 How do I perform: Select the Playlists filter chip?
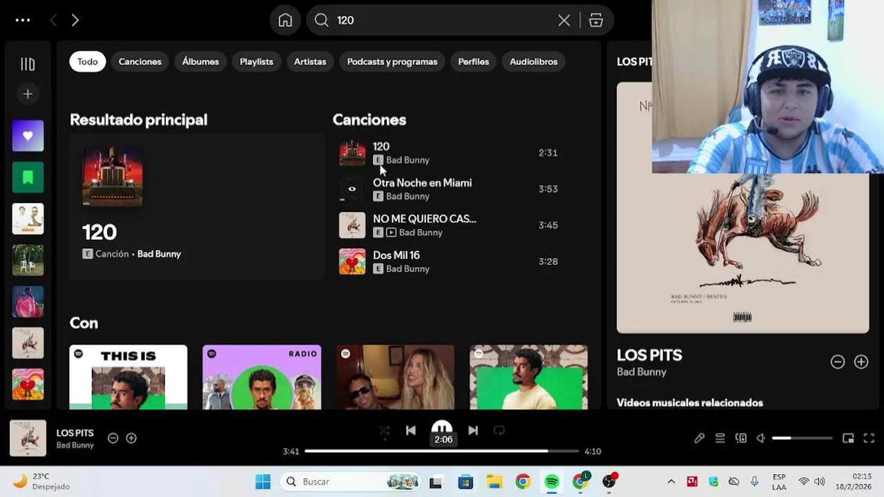tap(256, 61)
